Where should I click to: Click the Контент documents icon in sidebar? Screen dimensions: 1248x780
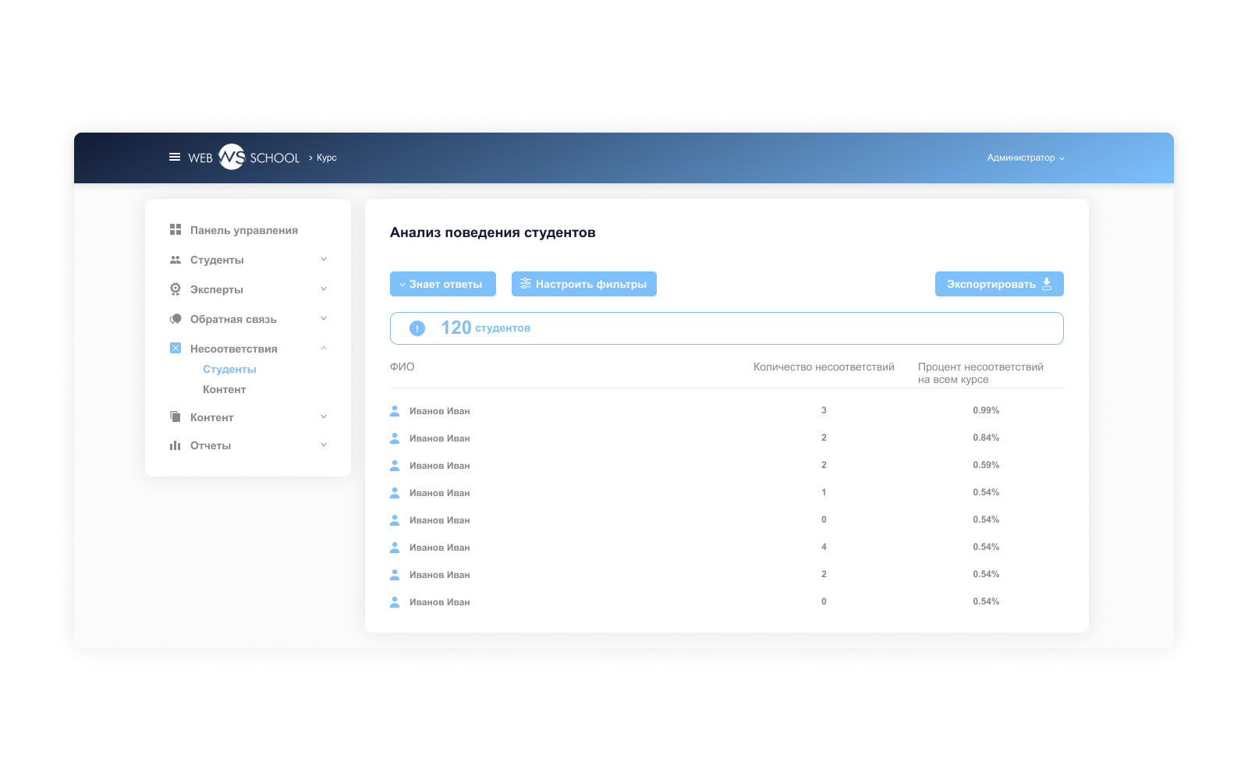click(x=175, y=417)
